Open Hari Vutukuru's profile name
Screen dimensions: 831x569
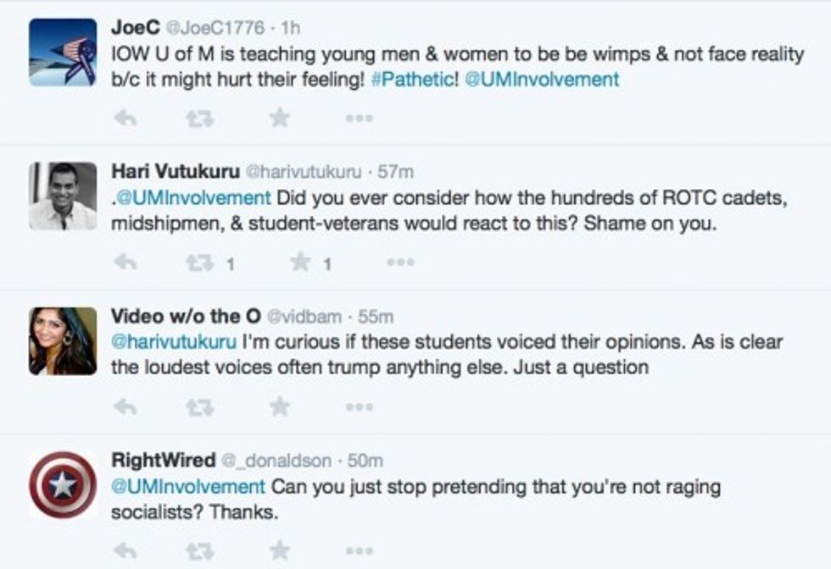[175, 171]
